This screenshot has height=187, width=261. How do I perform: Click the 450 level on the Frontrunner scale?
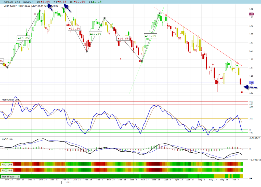point(251,104)
